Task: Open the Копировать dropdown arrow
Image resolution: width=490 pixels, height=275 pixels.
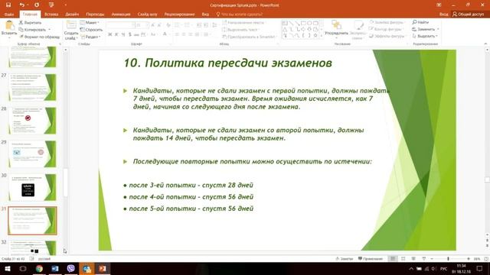Action: point(49,30)
